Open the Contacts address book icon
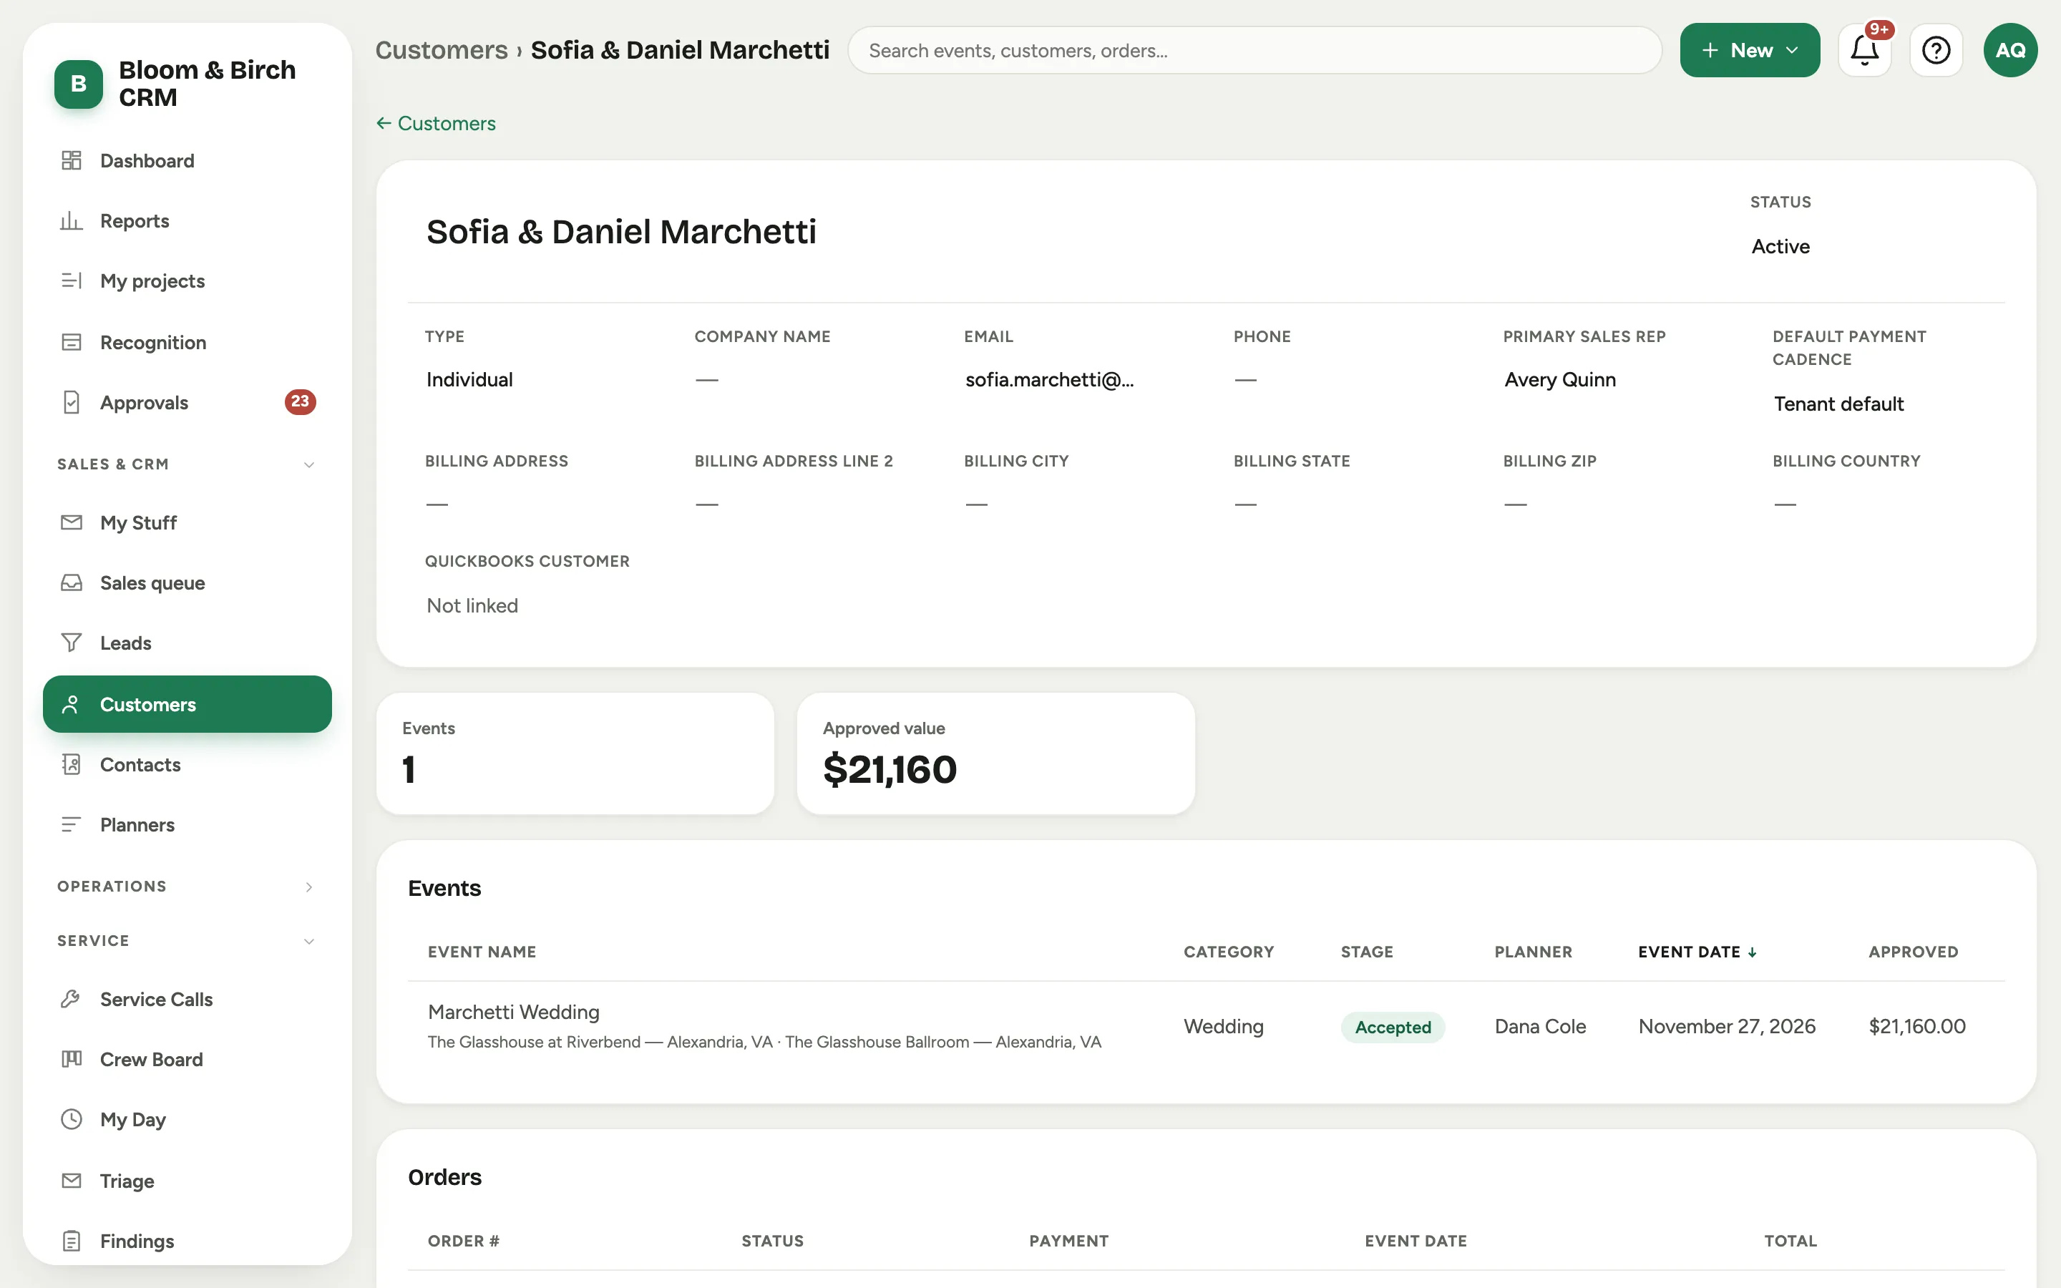 [x=72, y=764]
